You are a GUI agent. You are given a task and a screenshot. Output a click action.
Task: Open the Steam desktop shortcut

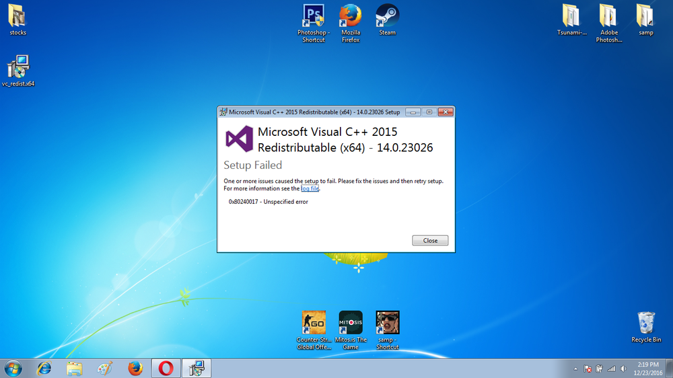point(387,20)
